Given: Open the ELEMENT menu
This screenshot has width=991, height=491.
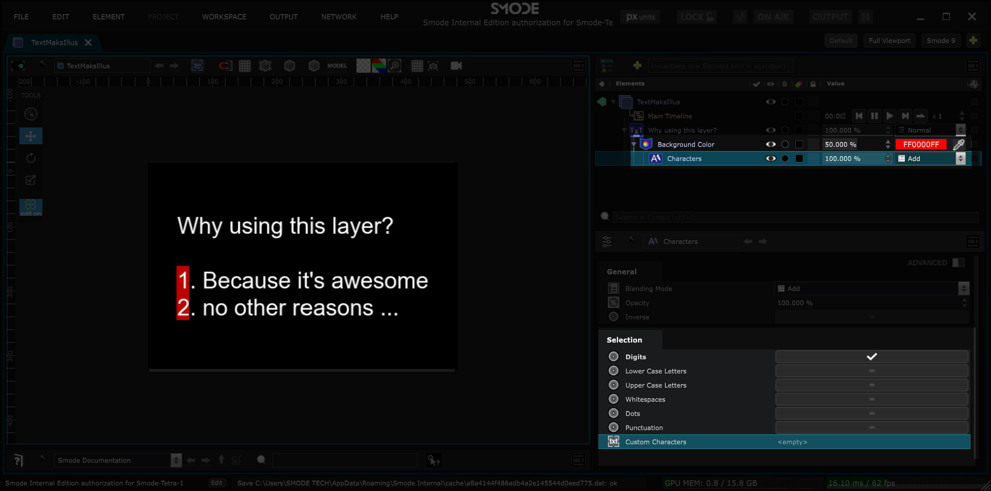Looking at the screenshot, I should pos(109,17).
